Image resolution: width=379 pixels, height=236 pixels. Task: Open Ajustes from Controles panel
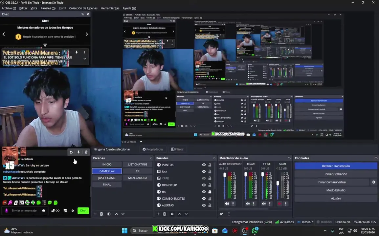point(336,198)
